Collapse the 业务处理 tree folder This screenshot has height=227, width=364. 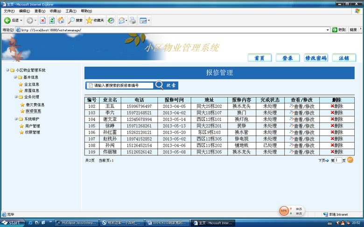tap(16, 97)
